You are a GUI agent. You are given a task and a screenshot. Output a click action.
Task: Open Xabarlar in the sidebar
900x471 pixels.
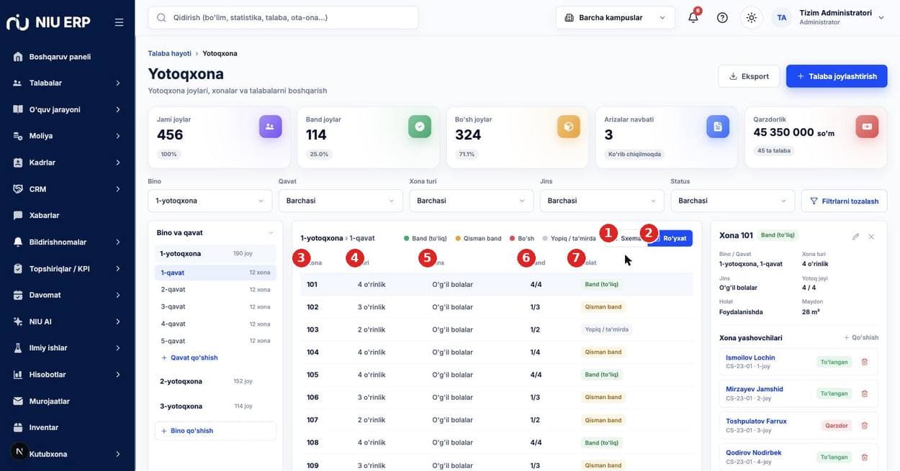coord(68,215)
